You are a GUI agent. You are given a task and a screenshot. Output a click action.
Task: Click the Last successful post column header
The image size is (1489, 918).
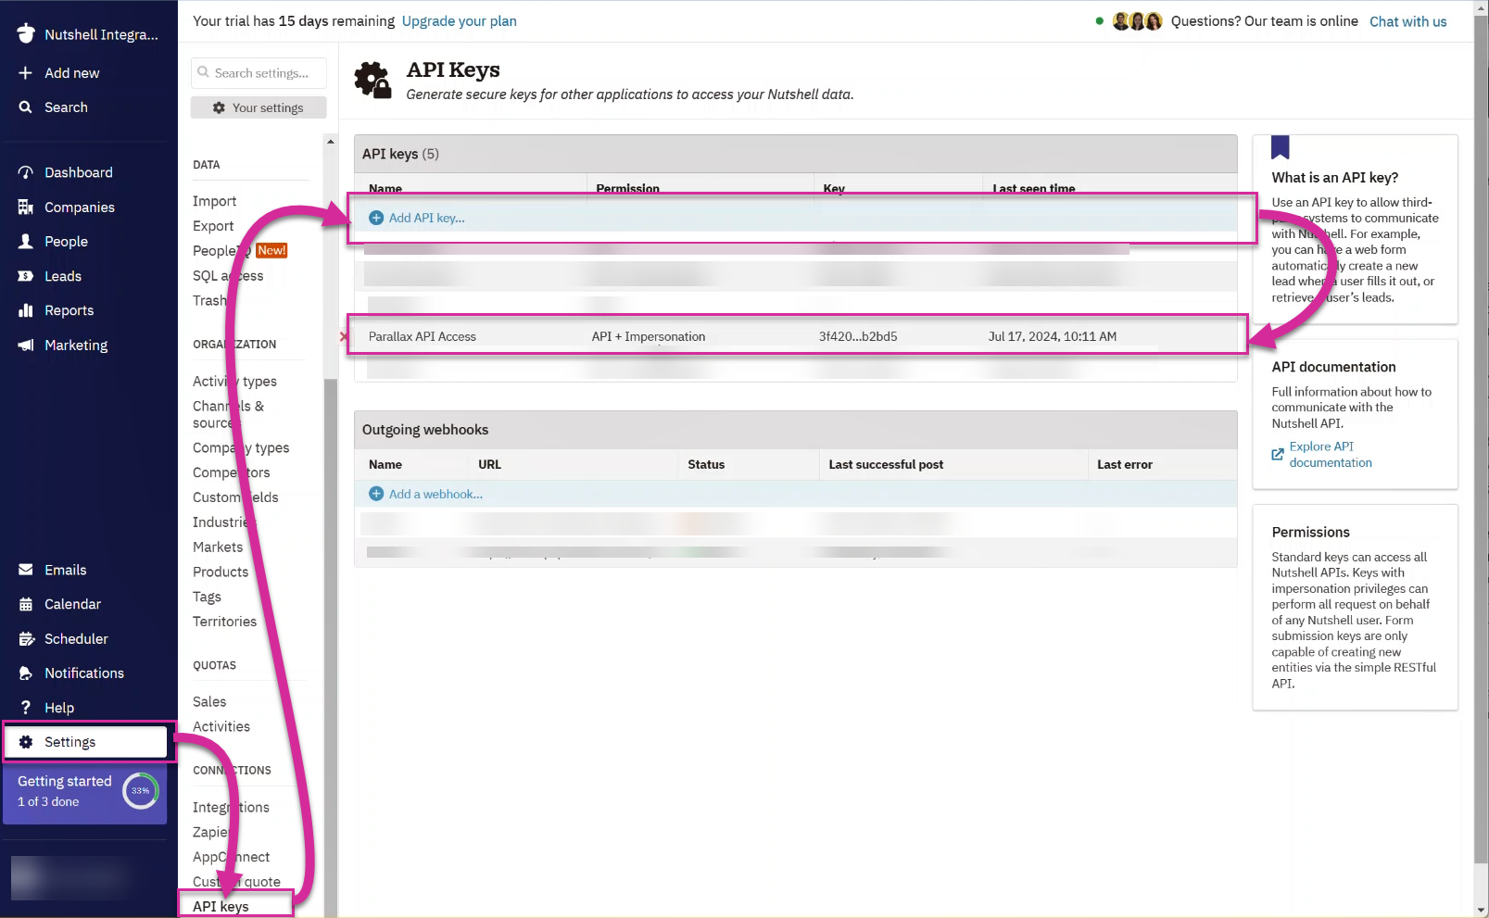click(886, 465)
